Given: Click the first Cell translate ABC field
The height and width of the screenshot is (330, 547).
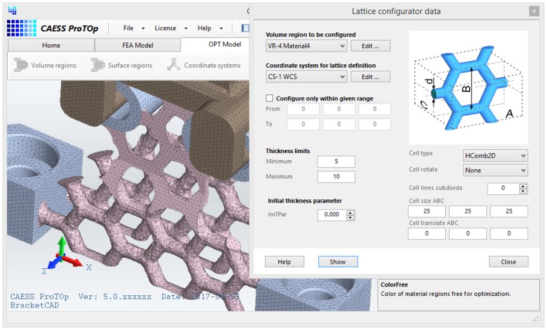Looking at the screenshot, I should pos(427,234).
